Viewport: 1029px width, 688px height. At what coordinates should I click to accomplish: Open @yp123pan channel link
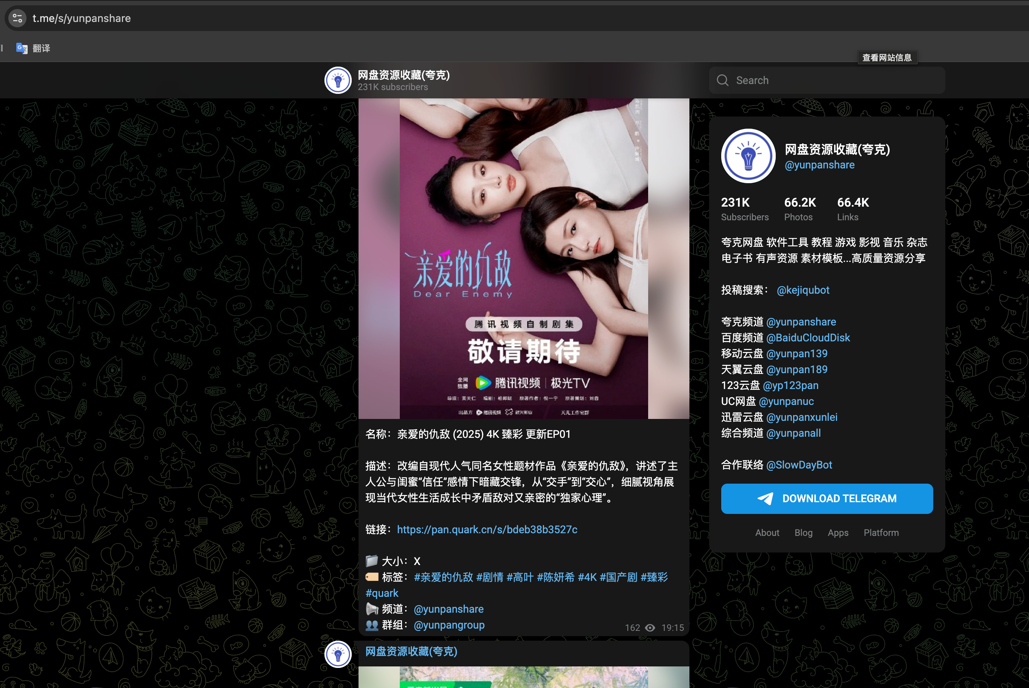[790, 385]
